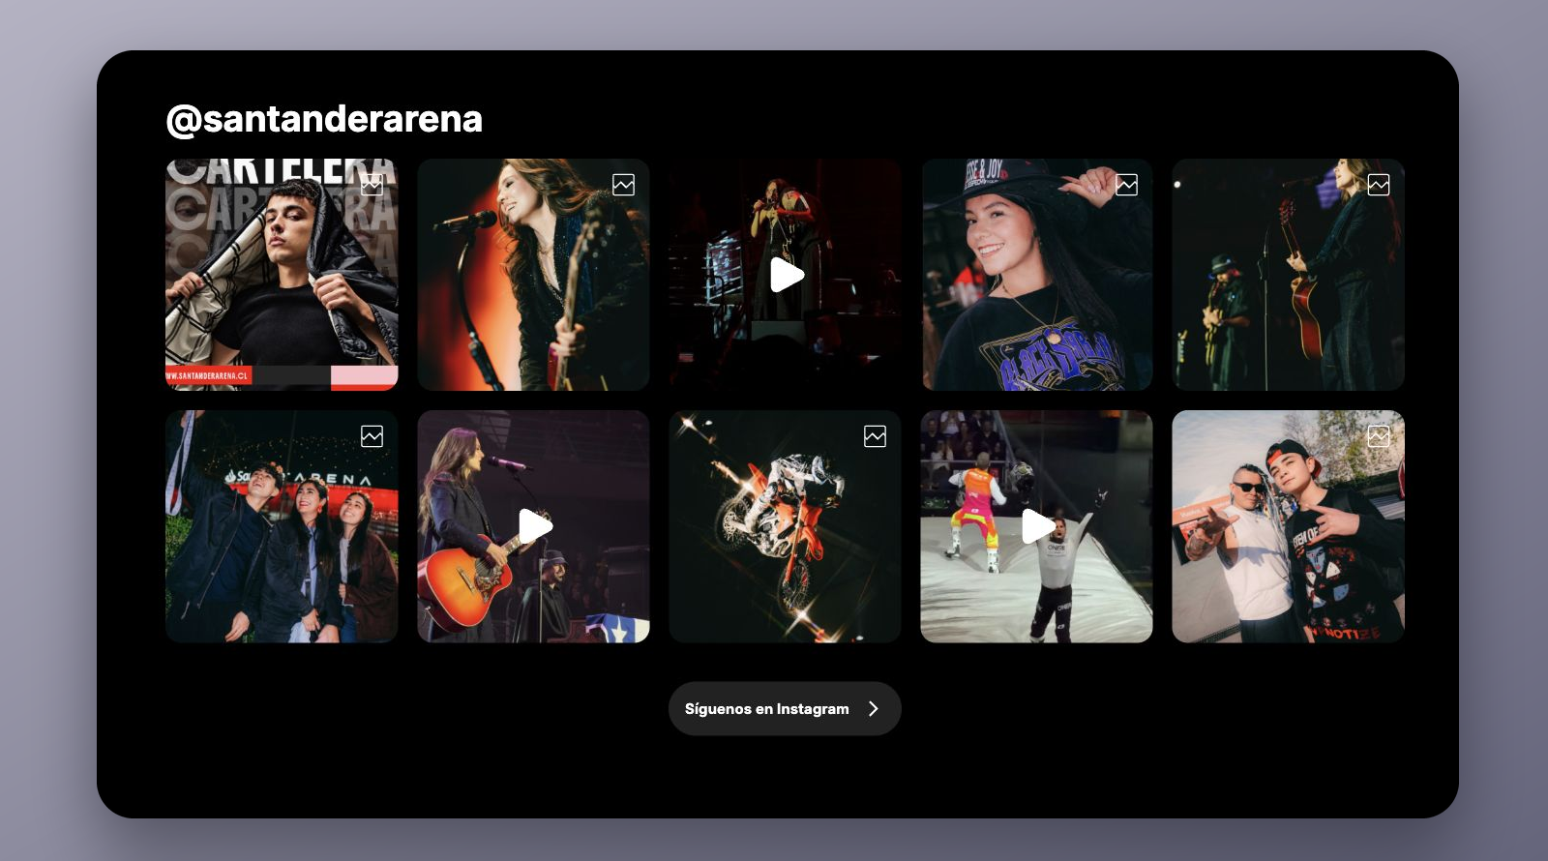Click the image icon on the Cartelera poster

(372, 185)
